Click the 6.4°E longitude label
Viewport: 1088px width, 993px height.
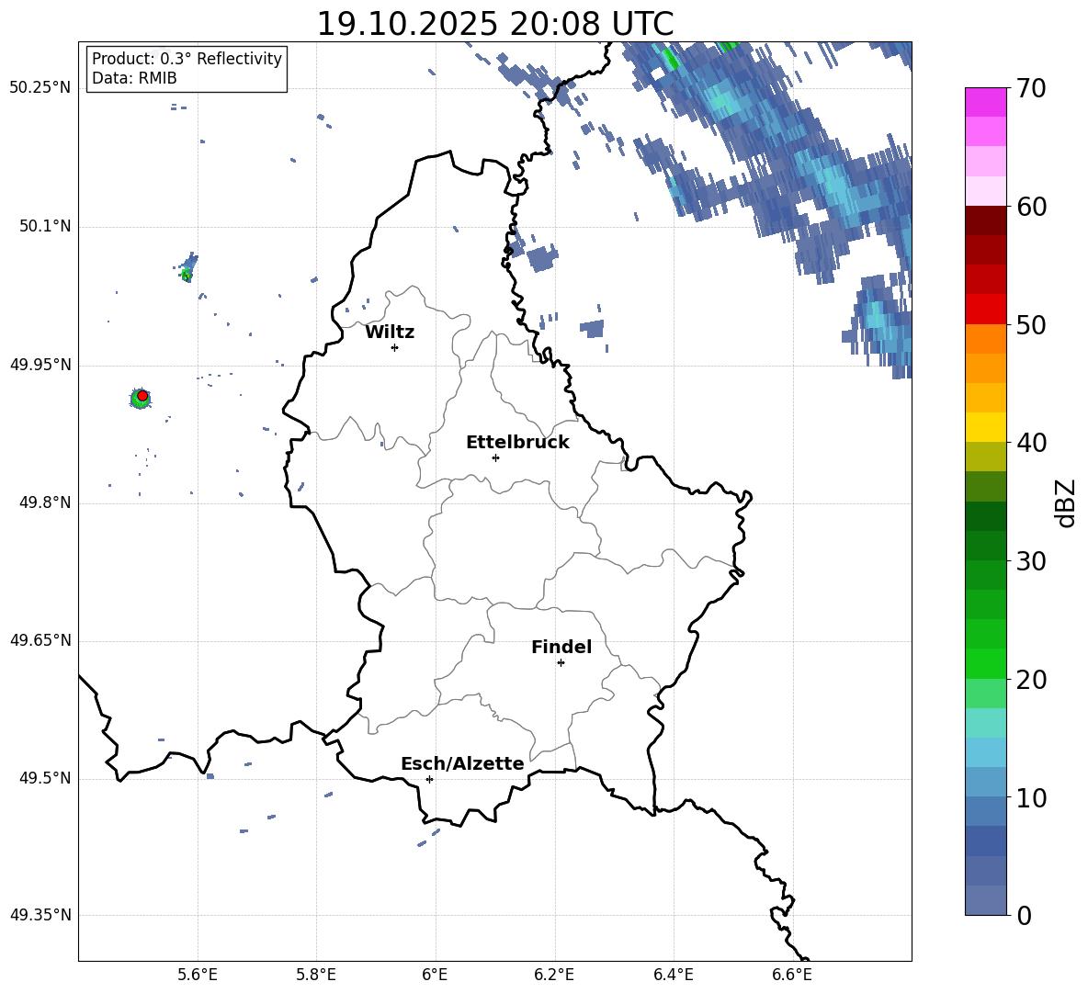pyautogui.click(x=673, y=976)
